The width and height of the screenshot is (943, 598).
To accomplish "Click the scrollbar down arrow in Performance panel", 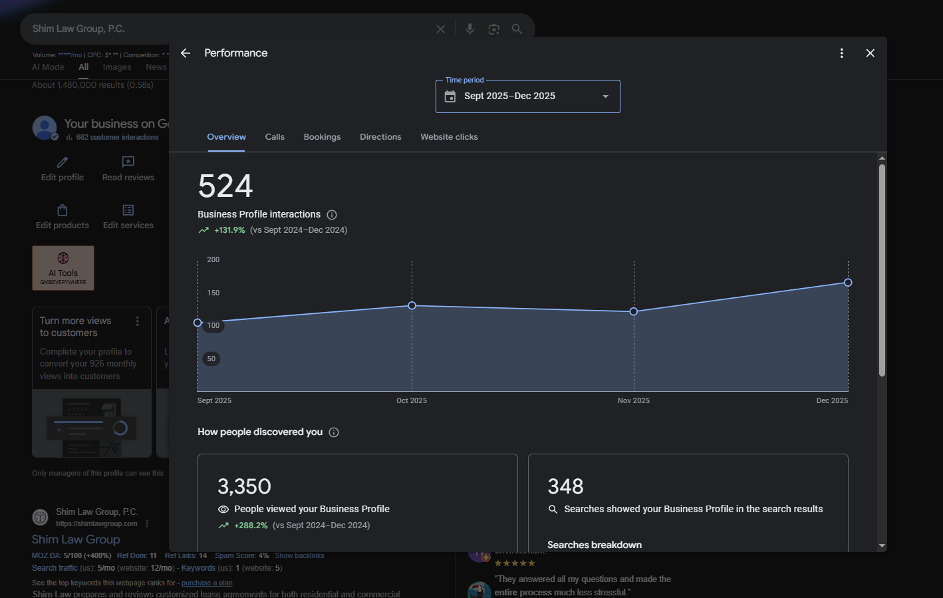I will tap(882, 545).
